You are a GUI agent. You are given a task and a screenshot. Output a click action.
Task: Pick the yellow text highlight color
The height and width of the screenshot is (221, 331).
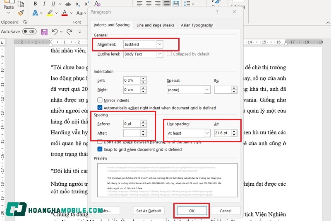point(50,14)
